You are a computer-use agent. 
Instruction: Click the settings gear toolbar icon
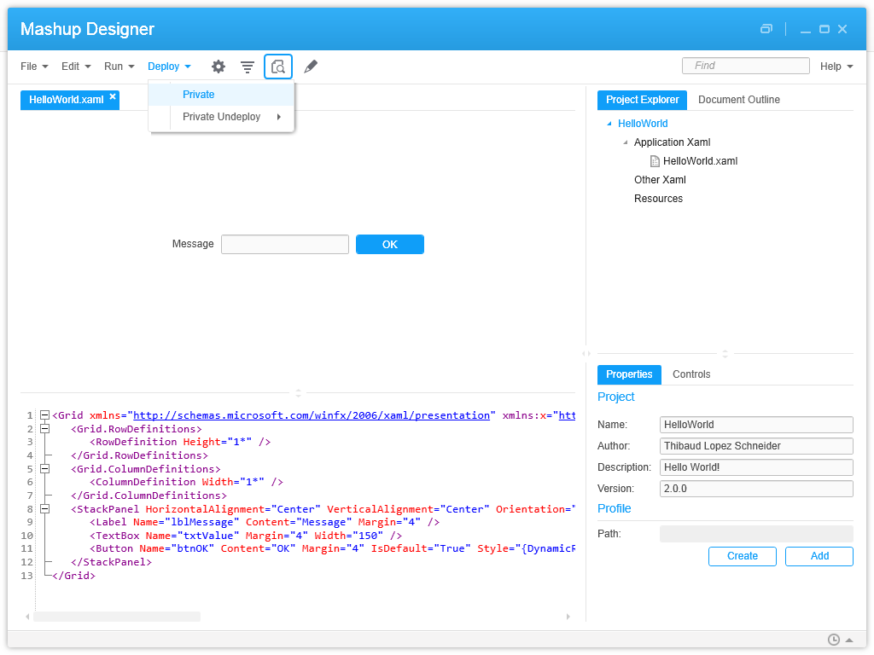tap(218, 67)
